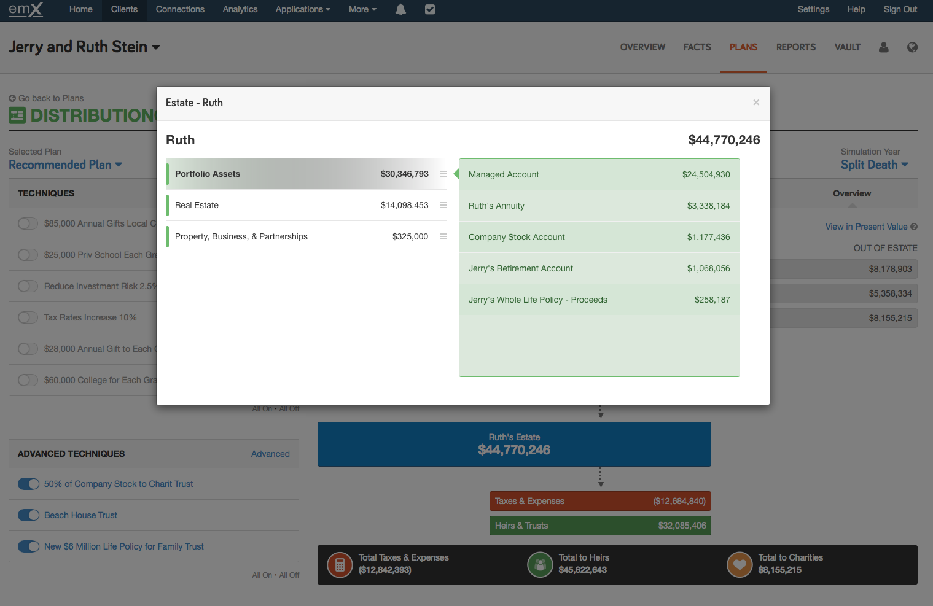Open Jerry and Ruth Stein client dropdown
The width and height of the screenshot is (933, 606).
(x=84, y=47)
